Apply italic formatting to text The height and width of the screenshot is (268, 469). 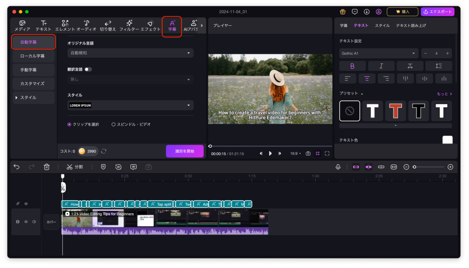[381, 66]
